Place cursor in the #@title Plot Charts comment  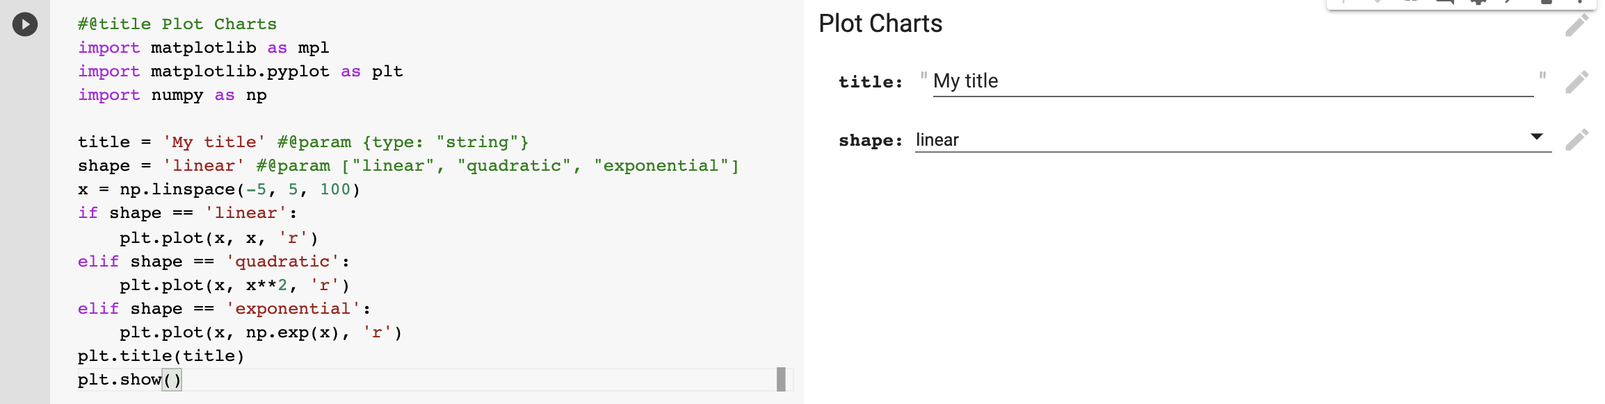[177, 24]
